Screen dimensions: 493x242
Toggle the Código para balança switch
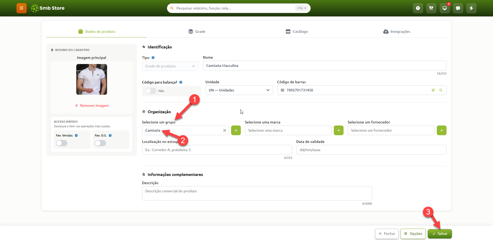pos(151,91)
